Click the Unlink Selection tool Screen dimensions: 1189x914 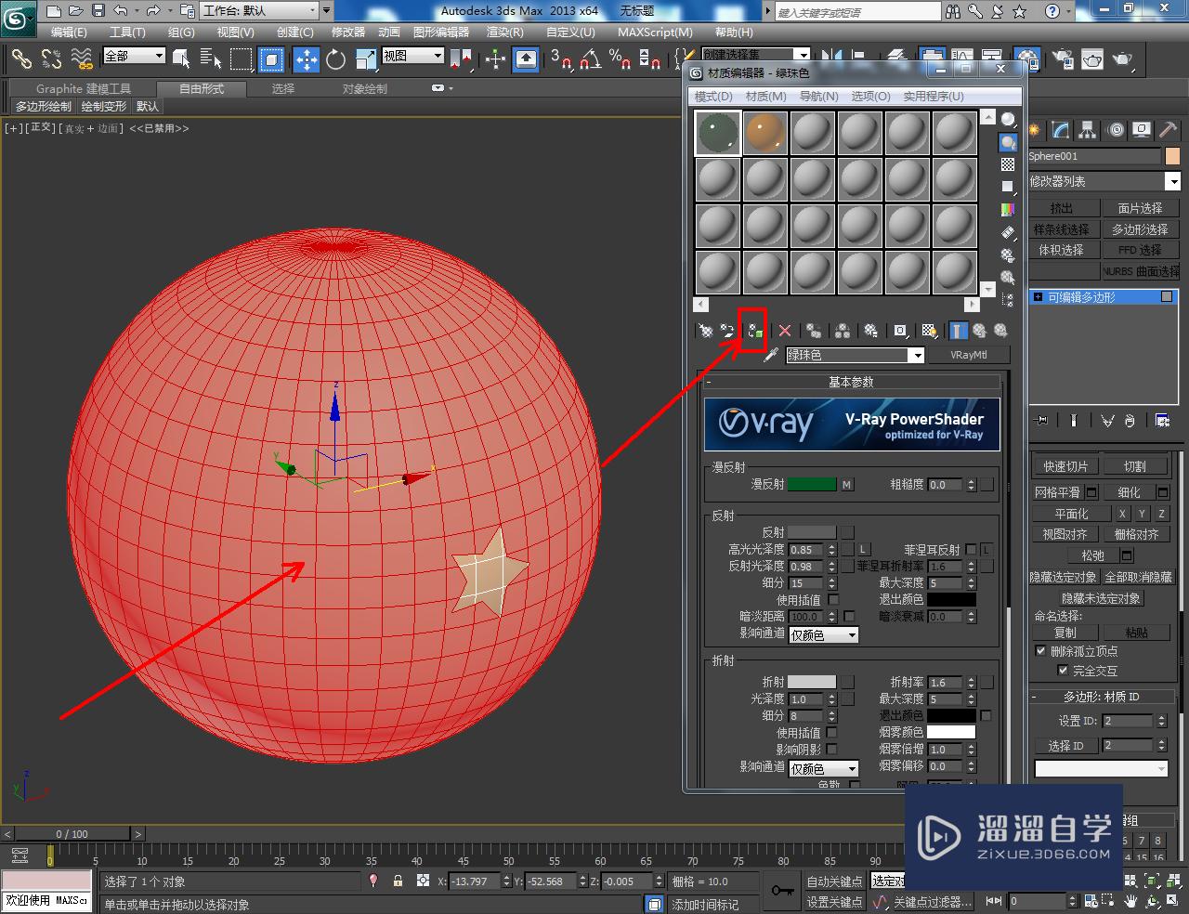point(51,59)
